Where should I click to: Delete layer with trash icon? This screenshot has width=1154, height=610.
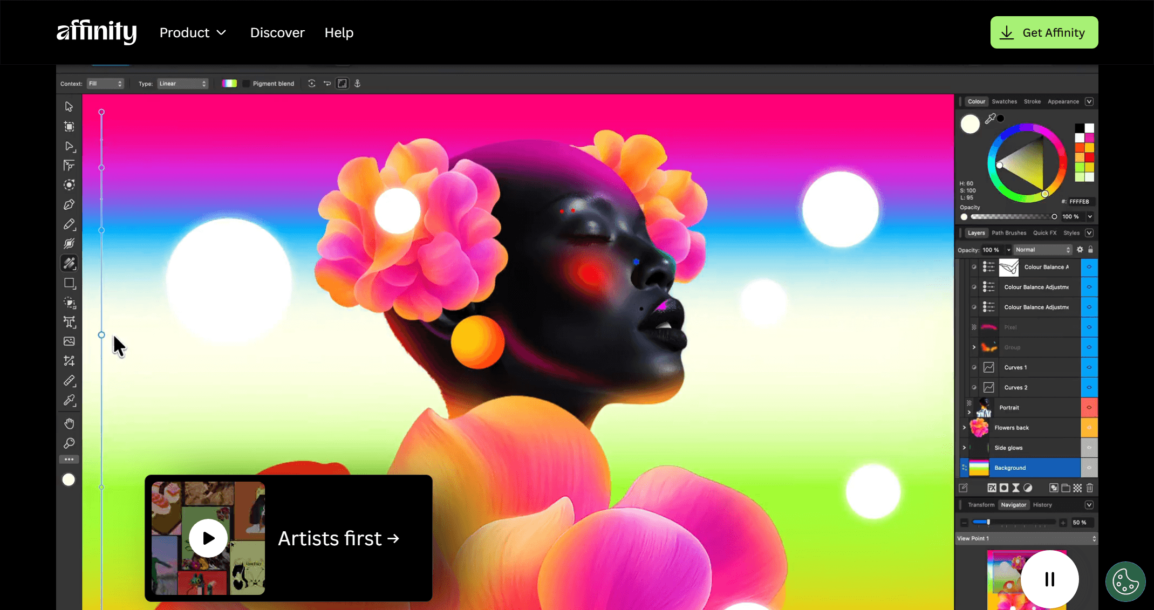1089,488
